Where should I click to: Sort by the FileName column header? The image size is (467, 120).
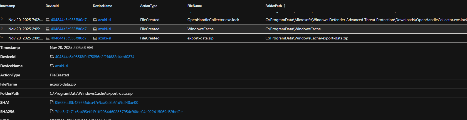point(194,6)
